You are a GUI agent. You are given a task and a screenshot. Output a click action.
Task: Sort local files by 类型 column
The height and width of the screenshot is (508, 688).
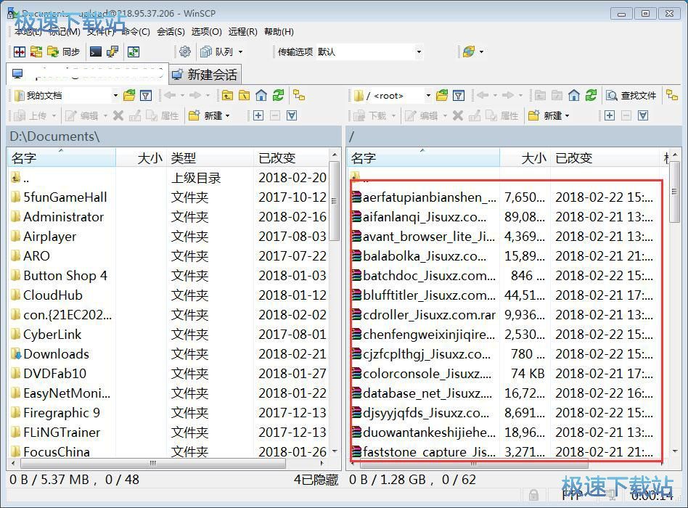(210, 158)
